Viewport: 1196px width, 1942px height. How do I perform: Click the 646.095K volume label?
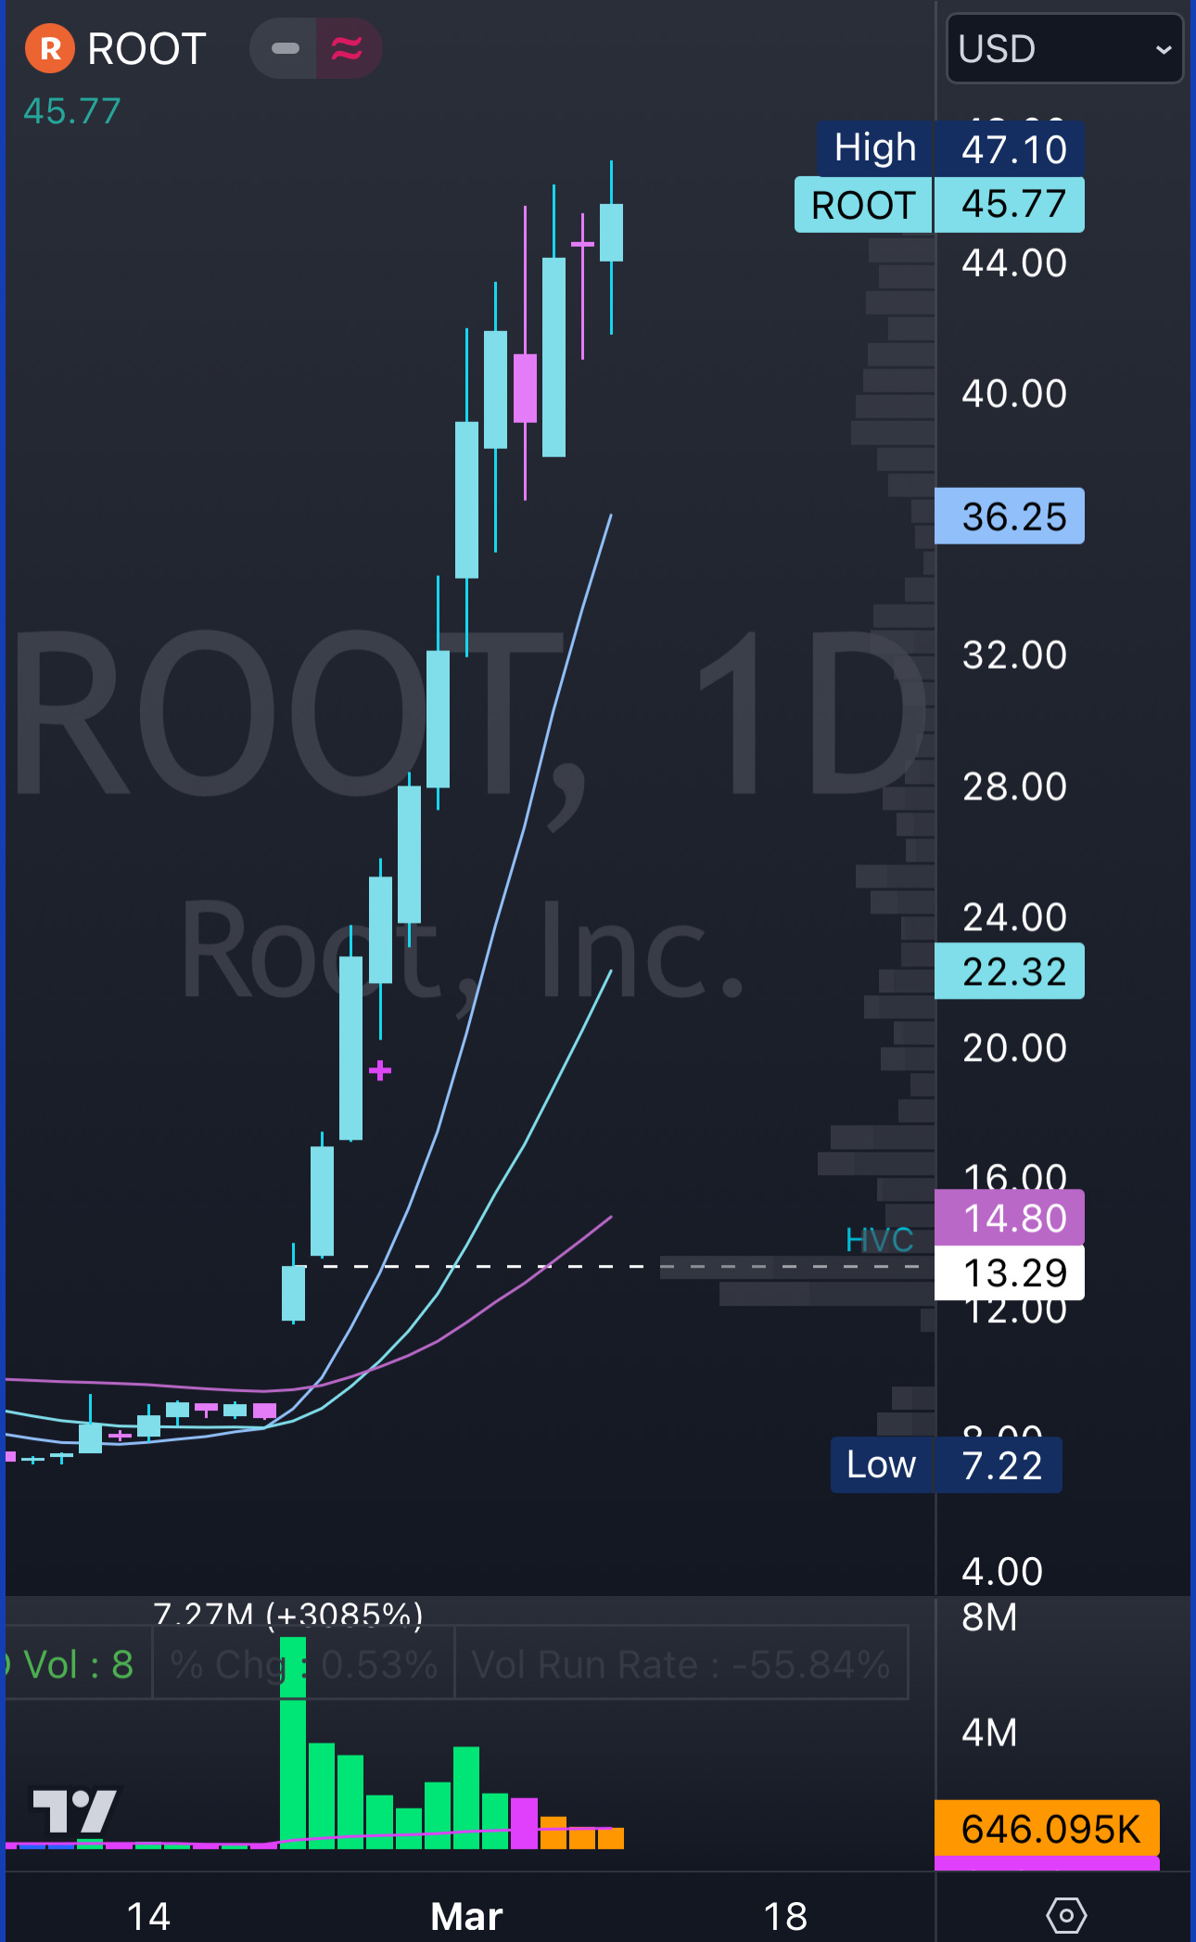pyautogui.click(x=1047, y=1829)
